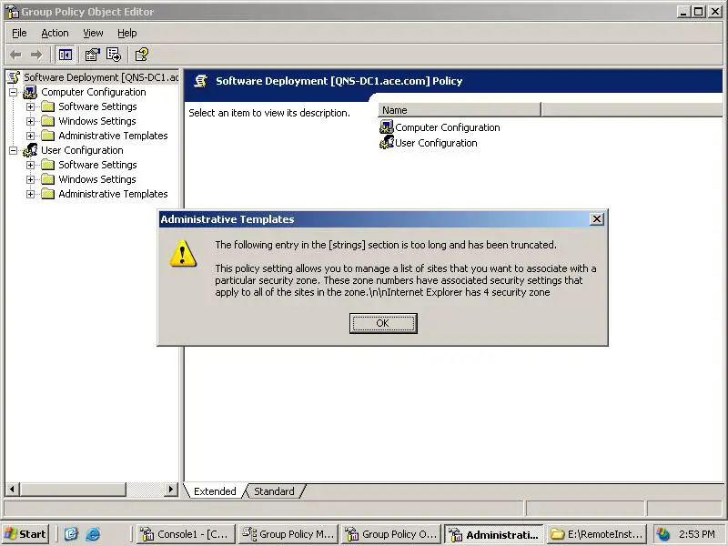Expand Software Settings under Computer Configuration
Screen dimensions: 728x546
tap(31, 106)
